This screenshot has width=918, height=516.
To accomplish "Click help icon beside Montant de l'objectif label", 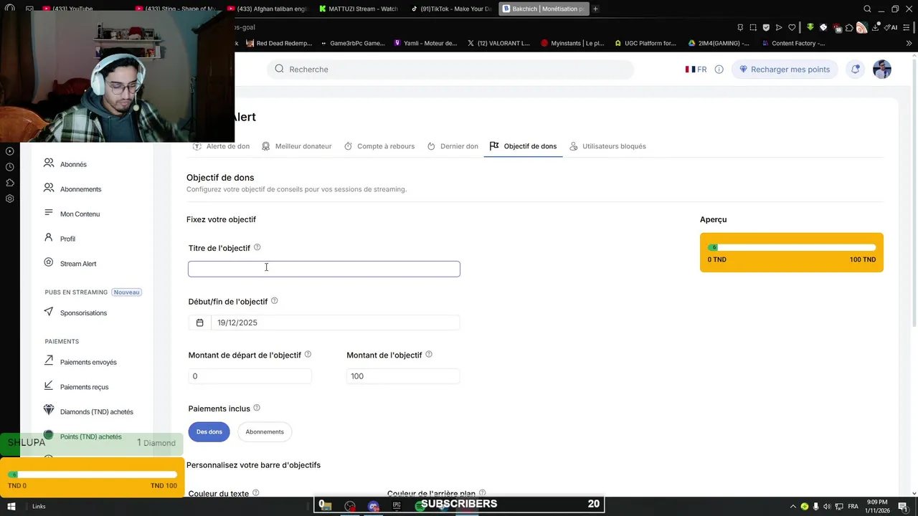I will pos(429,354).
